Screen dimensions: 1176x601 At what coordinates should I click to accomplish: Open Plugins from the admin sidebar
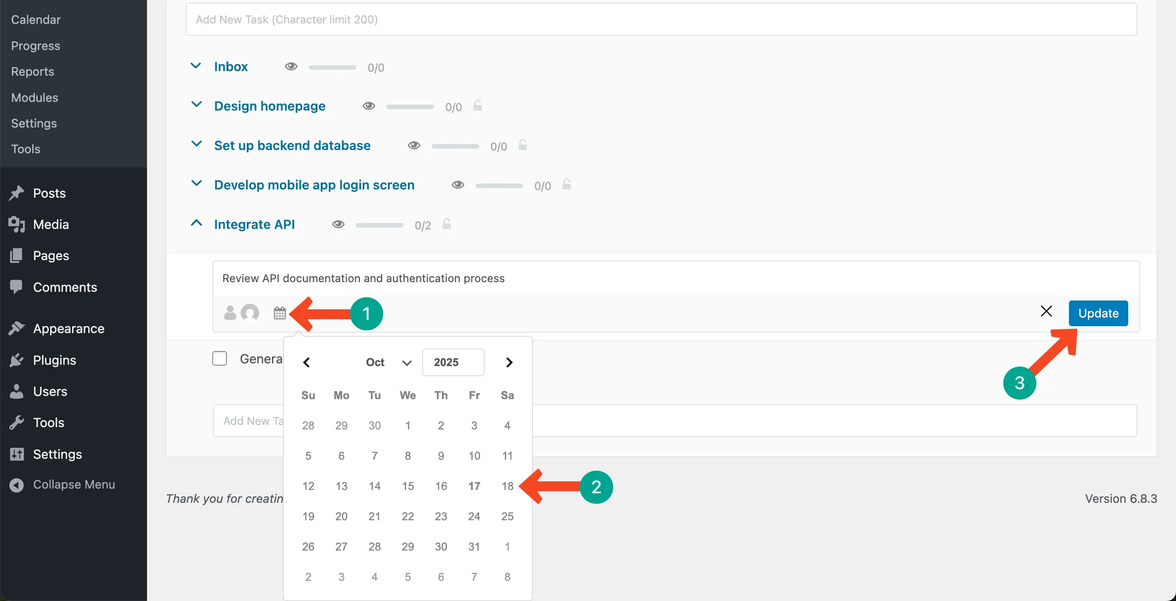pyautogui.click(x=54, y=360)
